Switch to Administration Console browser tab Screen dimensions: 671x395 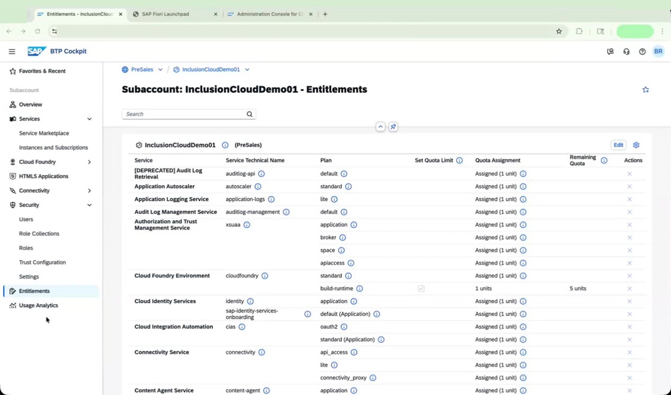270,14
